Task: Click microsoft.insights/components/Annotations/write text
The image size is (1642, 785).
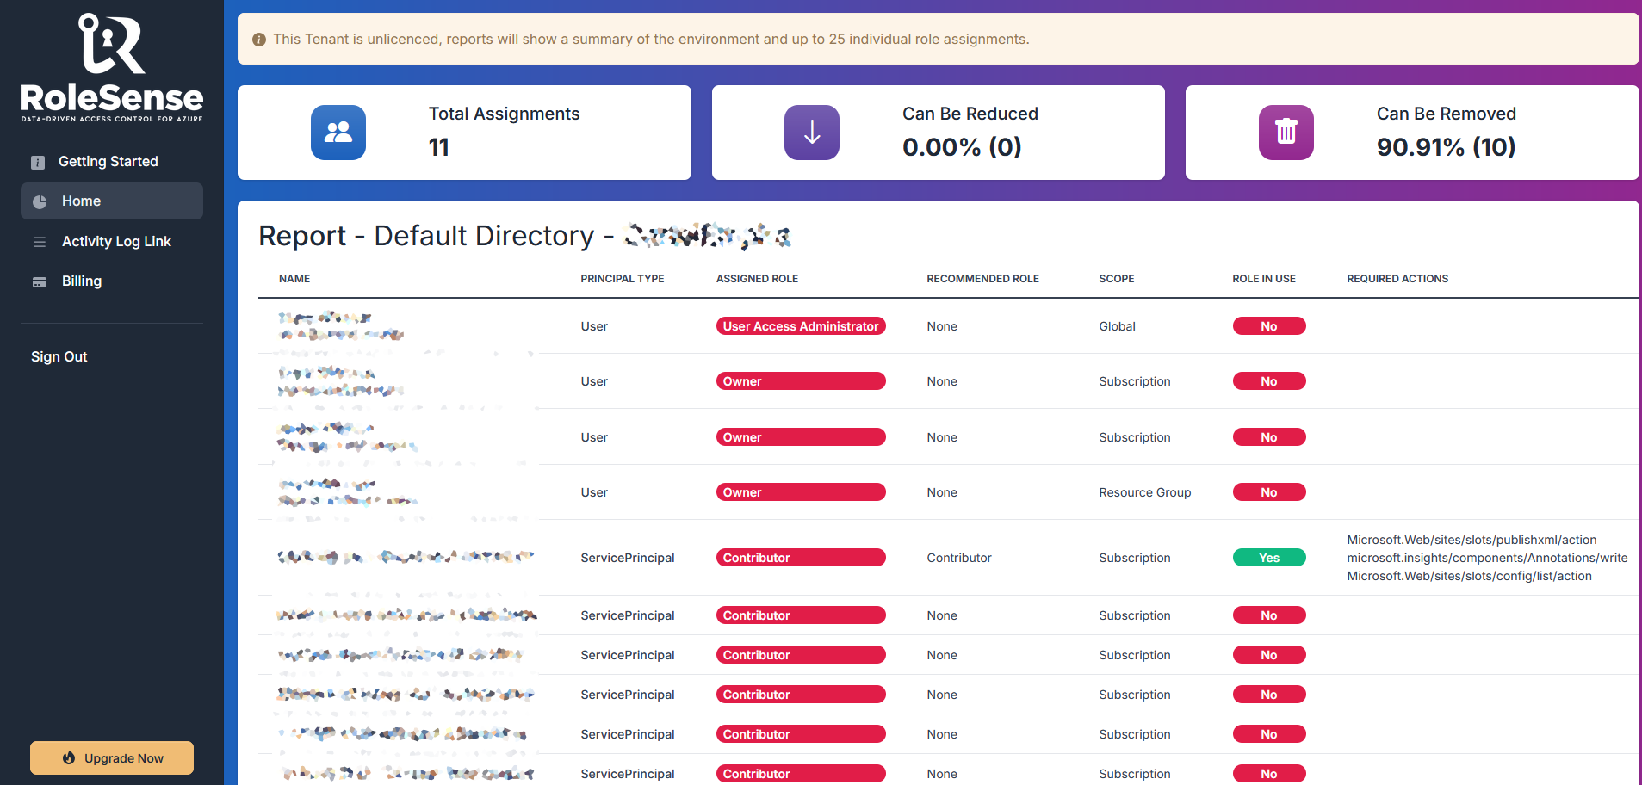Action: [1487, 558]
